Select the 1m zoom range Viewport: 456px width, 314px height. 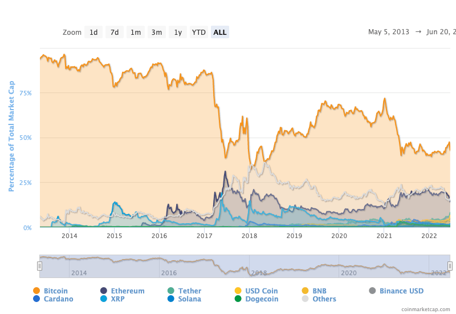(x=136, y=33)
